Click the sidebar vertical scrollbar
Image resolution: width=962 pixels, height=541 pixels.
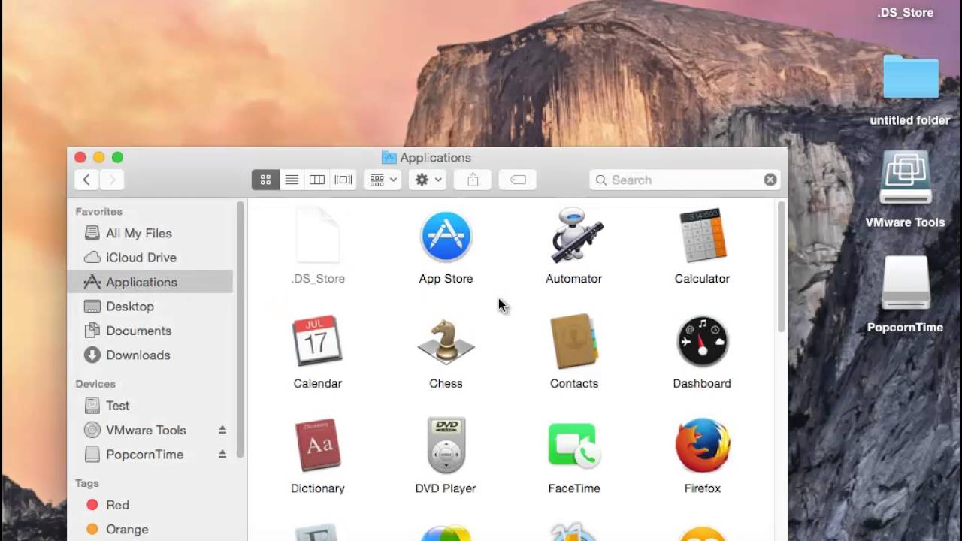(x=240, y=329)
